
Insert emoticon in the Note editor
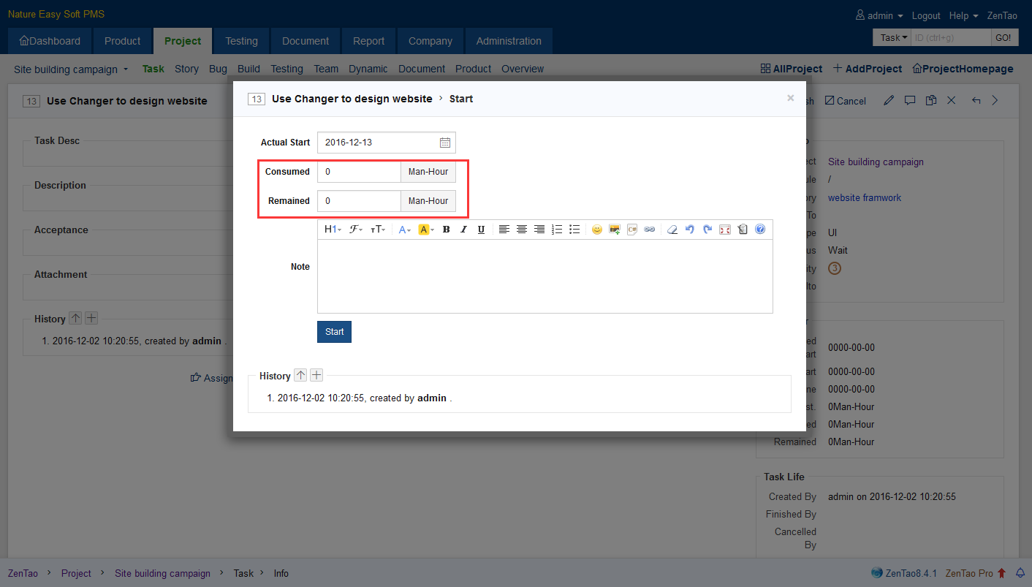click(x=597, y=230)
